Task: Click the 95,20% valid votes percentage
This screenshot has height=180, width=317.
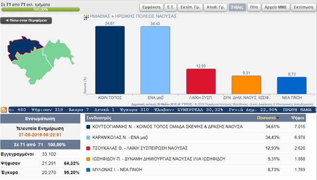Action: 72,173
